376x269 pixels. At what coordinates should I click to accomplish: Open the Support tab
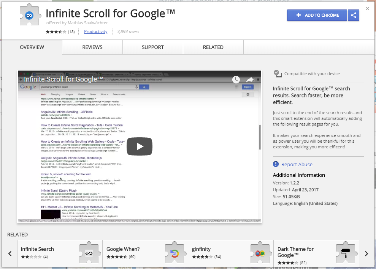click(152, 47)
